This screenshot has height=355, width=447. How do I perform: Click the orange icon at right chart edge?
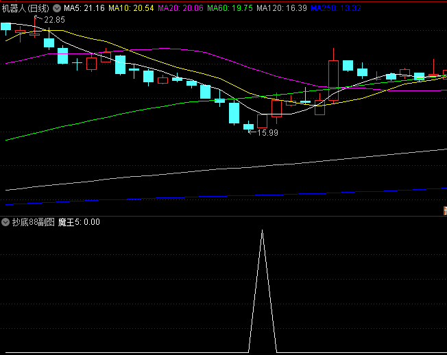click(x=445, y=211)
